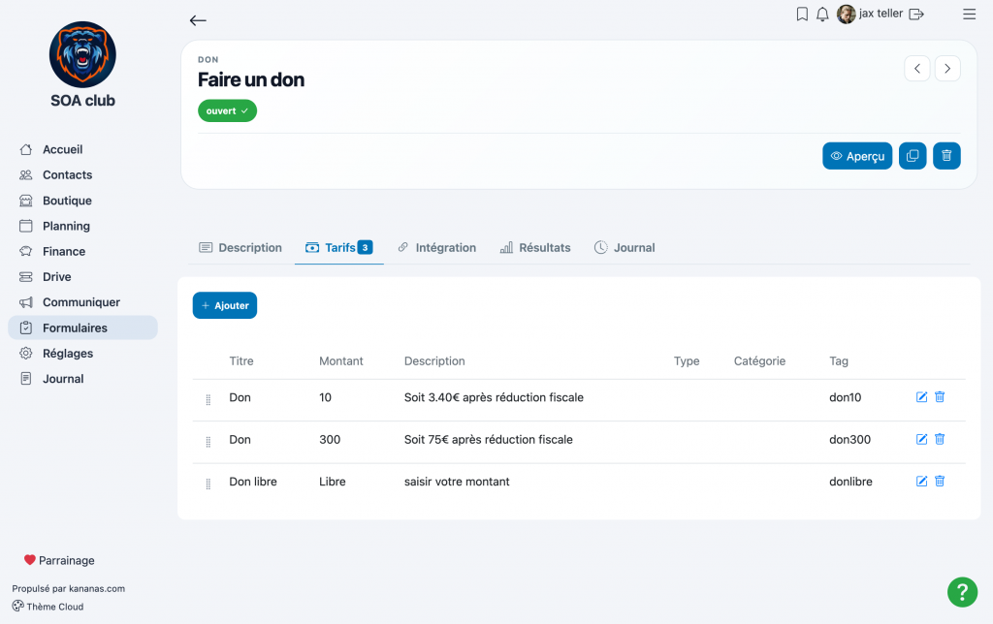Go to previous form with left chevron
Screen dimensions: 993x624
(917, 69)
